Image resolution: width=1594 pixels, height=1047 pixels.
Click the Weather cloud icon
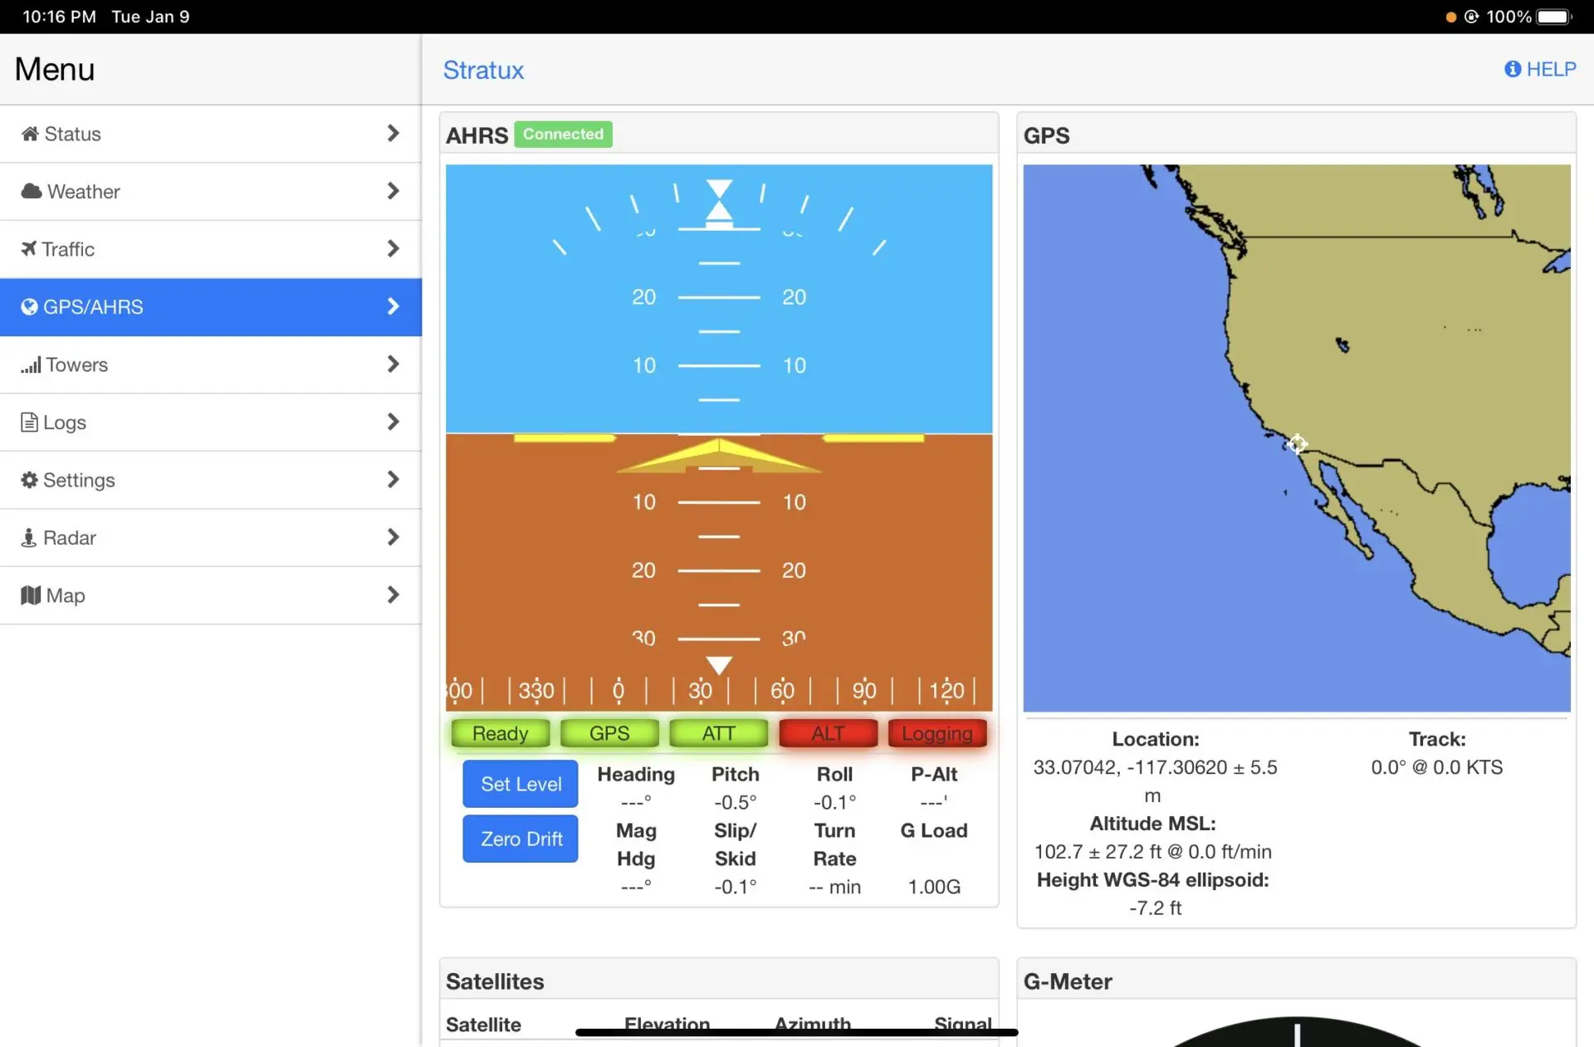point(32,191)
